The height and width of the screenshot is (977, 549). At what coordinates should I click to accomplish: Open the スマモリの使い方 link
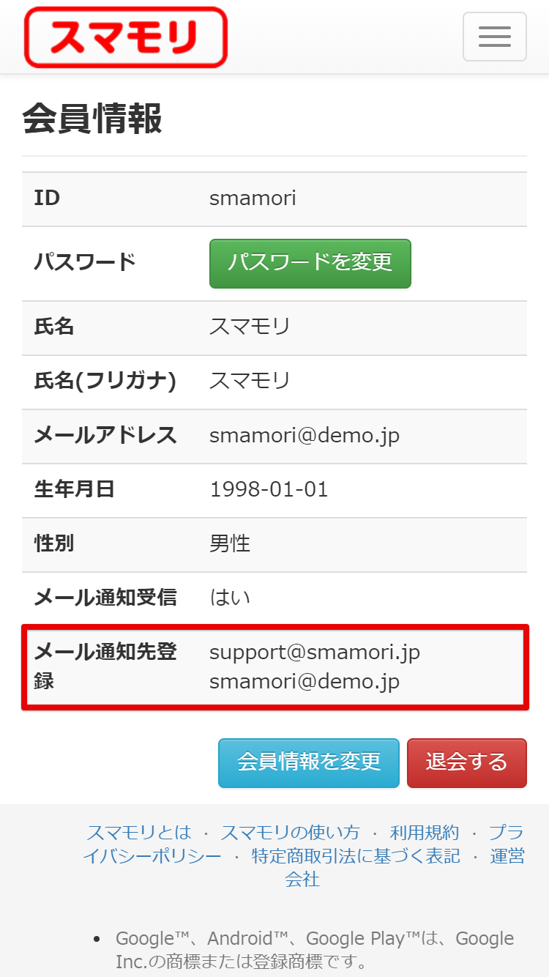(291, 833)
